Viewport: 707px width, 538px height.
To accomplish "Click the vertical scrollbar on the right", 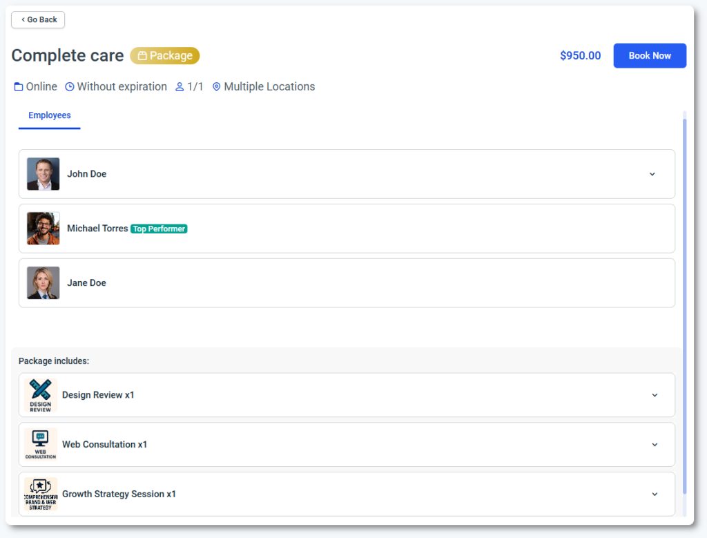I will click(x=684, y=304).
